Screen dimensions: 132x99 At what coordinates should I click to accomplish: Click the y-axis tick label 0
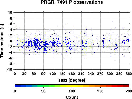coord(11,41)
